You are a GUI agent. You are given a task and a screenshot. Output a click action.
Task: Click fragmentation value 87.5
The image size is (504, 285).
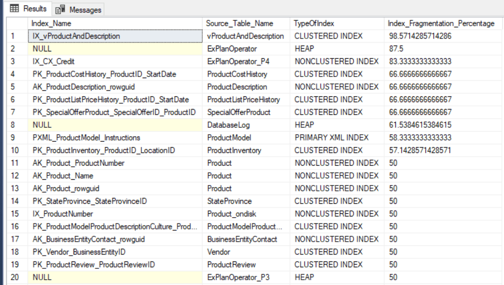click(x=443, y=49)
